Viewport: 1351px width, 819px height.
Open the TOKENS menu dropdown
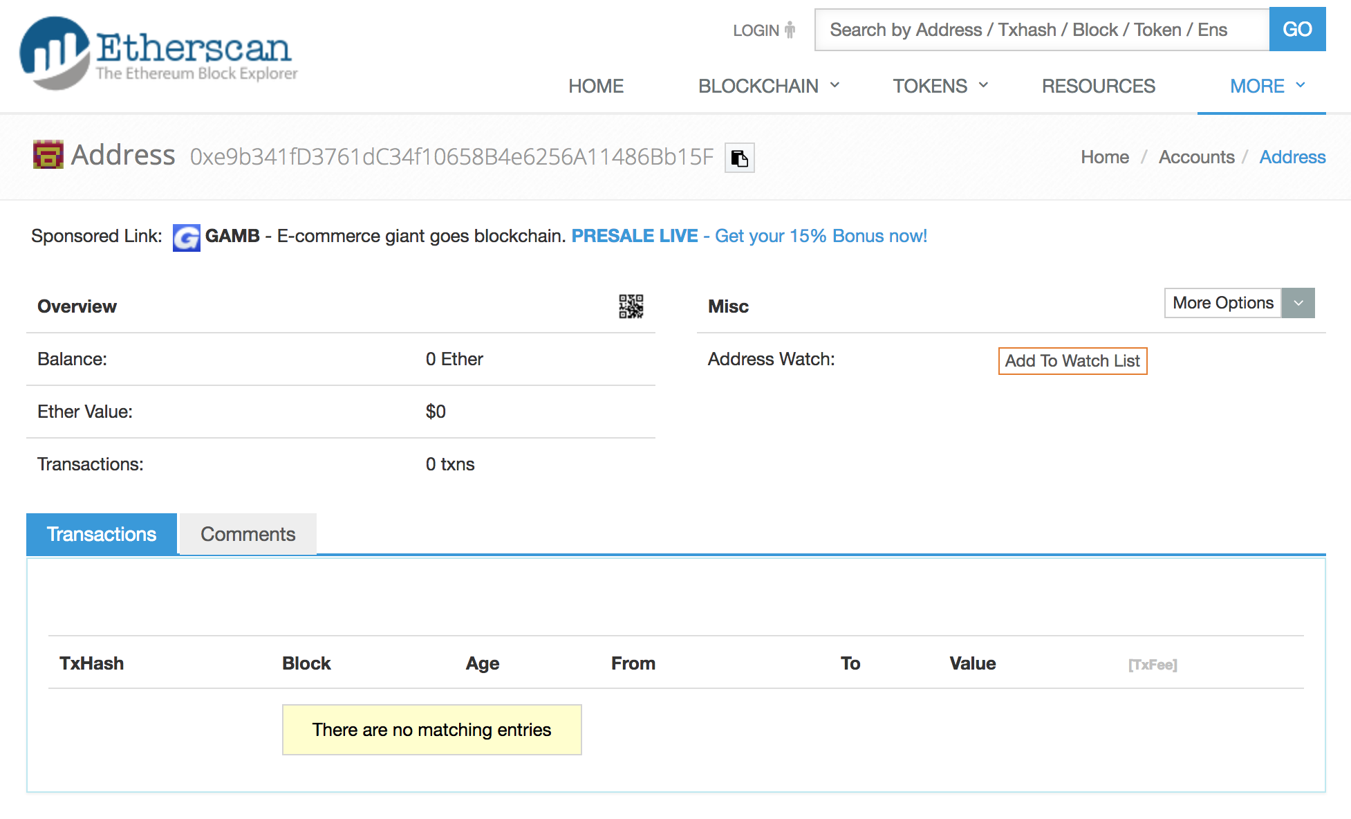[x=940, y=86]
